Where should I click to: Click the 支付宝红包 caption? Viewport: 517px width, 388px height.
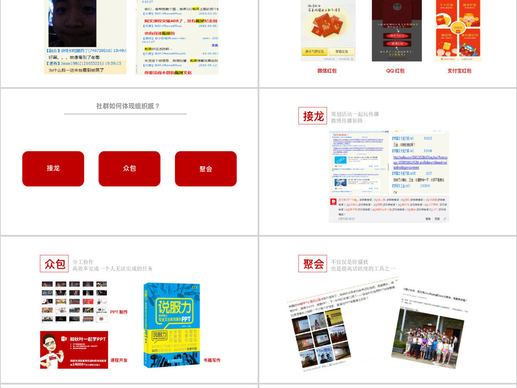click(459, 71)
